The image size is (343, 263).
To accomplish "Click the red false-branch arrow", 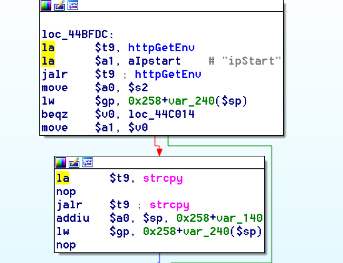I will pyautogui.click(x=159, y=151).
